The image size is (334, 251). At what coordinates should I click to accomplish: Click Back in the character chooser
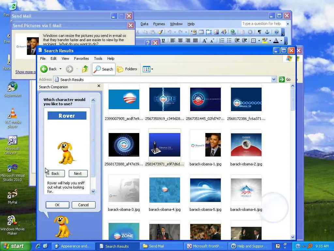[55, 174]
